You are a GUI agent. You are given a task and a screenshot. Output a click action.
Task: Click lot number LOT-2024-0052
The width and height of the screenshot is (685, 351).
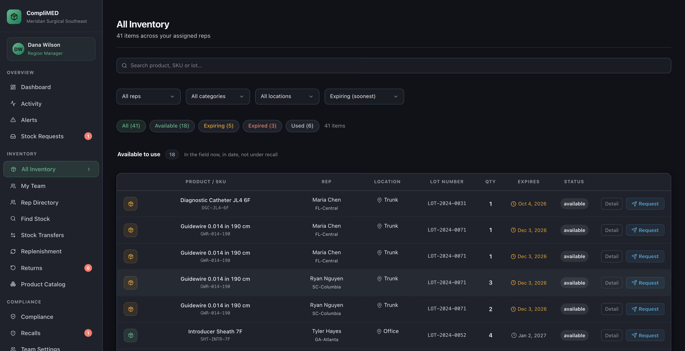pyautogui.click(x=447, y=335)
